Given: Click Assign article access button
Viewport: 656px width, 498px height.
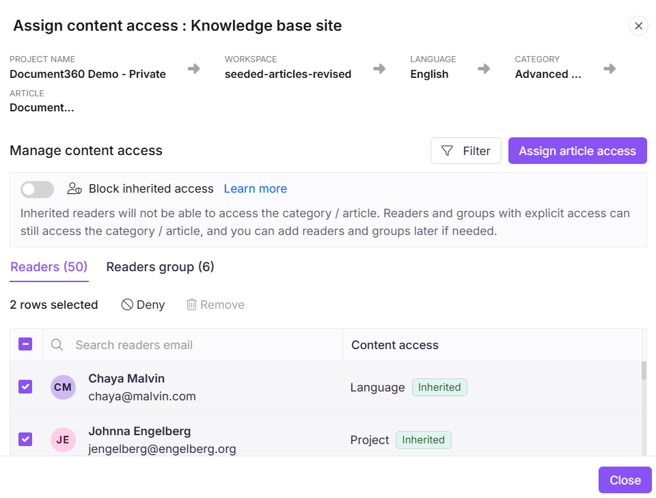Looking at the screenshot, I should click(x=577, y=150).
